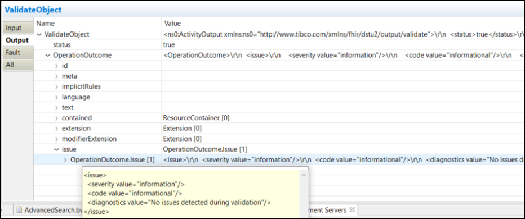Expand the modifierExtension node
This screenshot has width=525, height=219.
click(56, 139)
